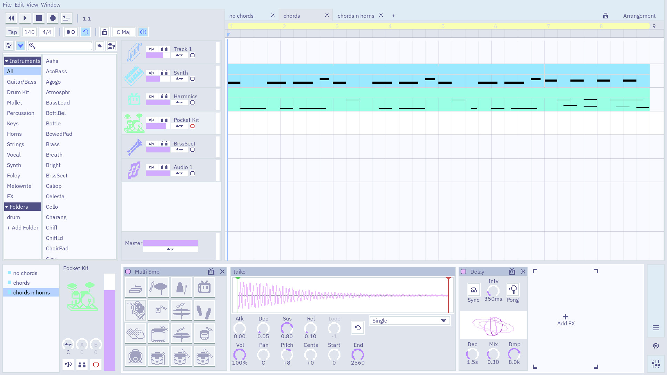This screenshot has height=375, width=667.
Task: Open the Edit menu
Action: (19, 5)
